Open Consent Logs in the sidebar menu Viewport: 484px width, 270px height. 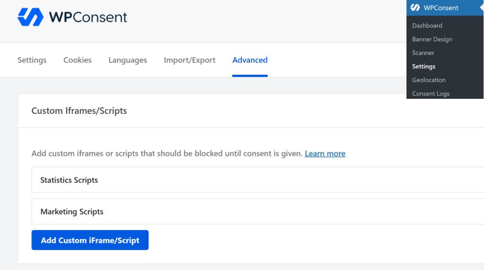(431, 94)
